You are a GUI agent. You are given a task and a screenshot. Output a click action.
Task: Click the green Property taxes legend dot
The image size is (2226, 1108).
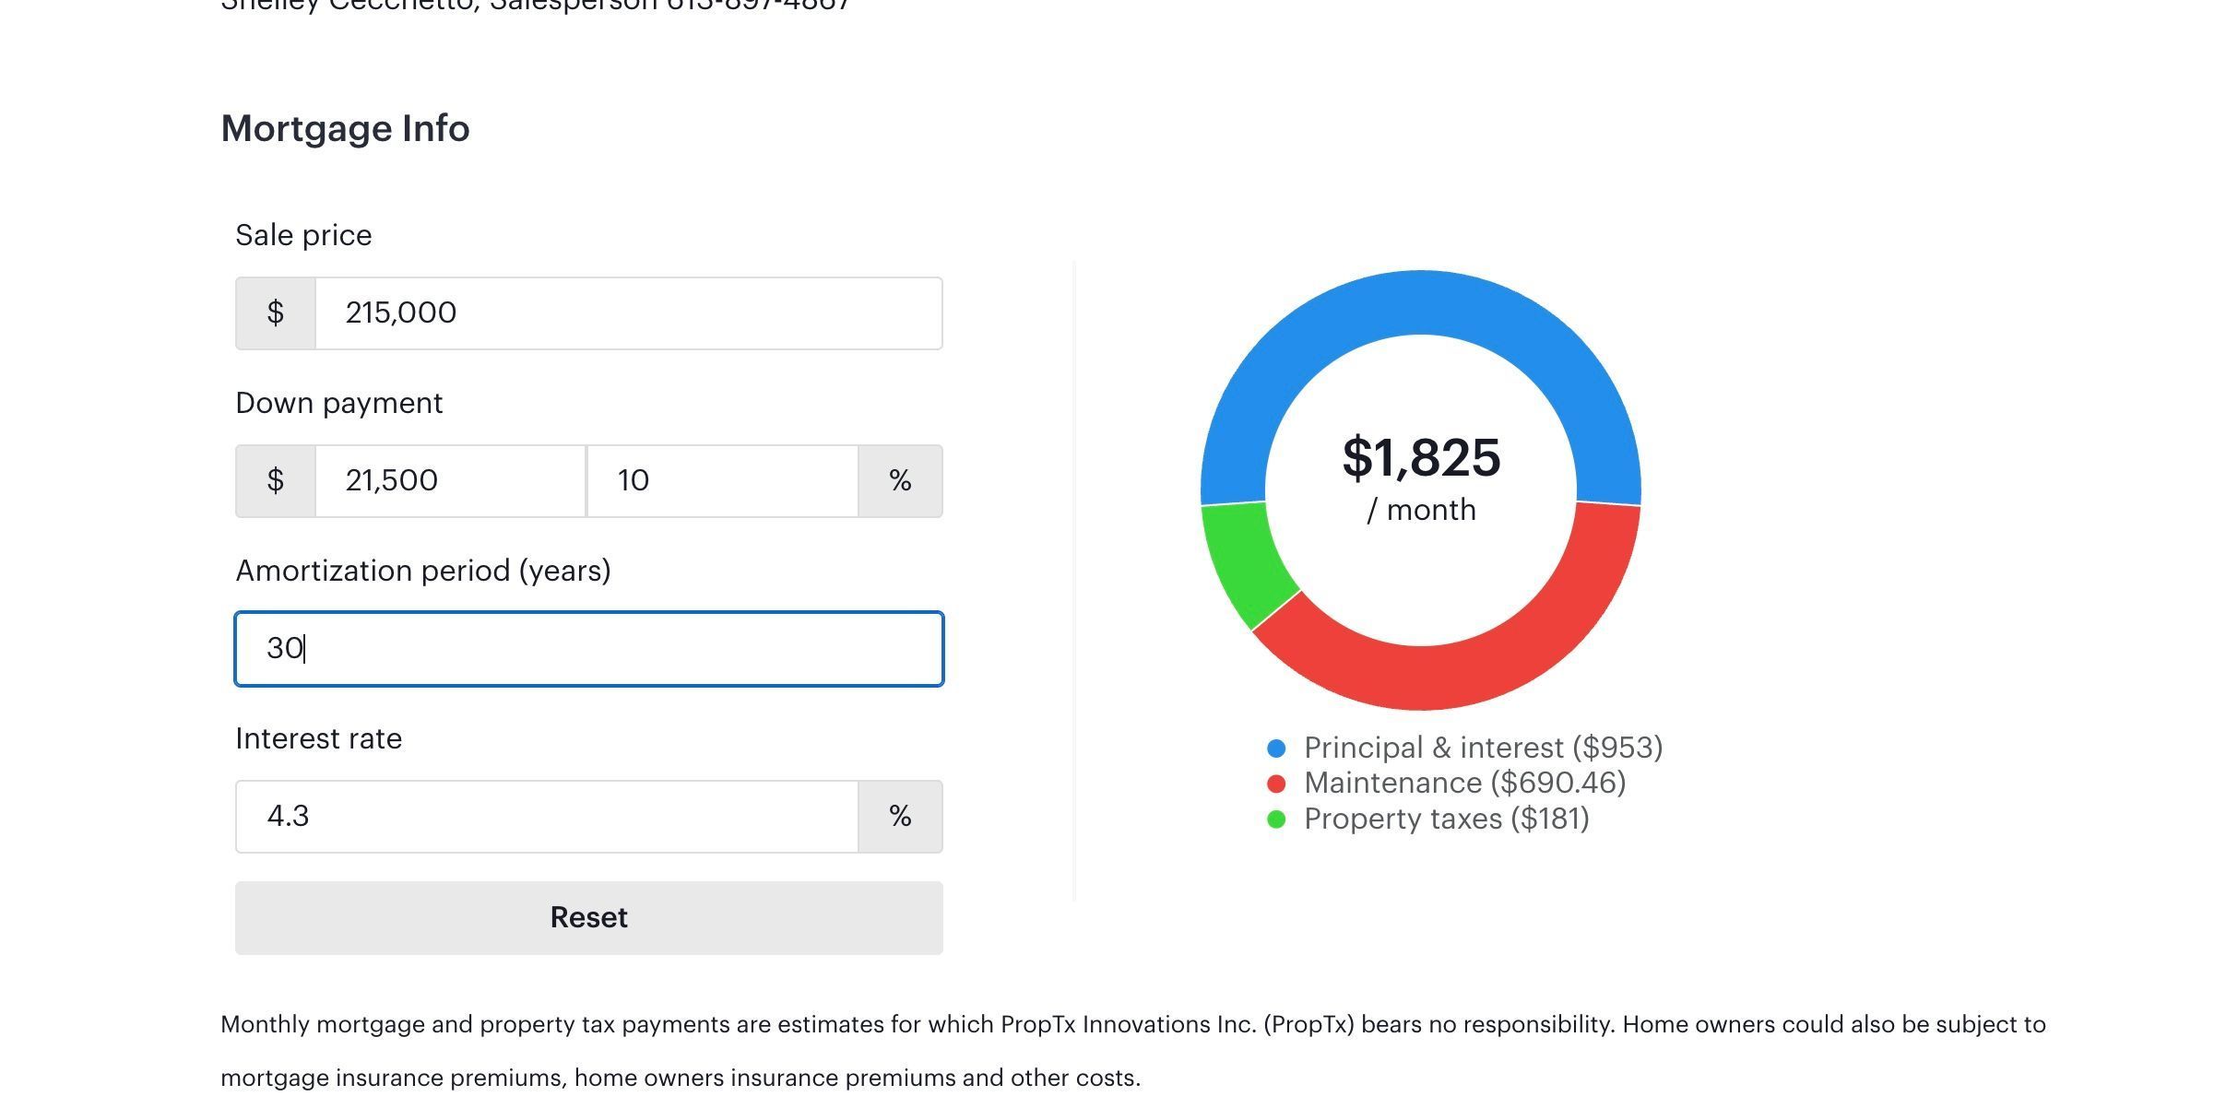1276,819
